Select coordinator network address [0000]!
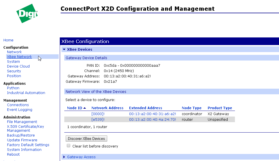 coord(98,114)
